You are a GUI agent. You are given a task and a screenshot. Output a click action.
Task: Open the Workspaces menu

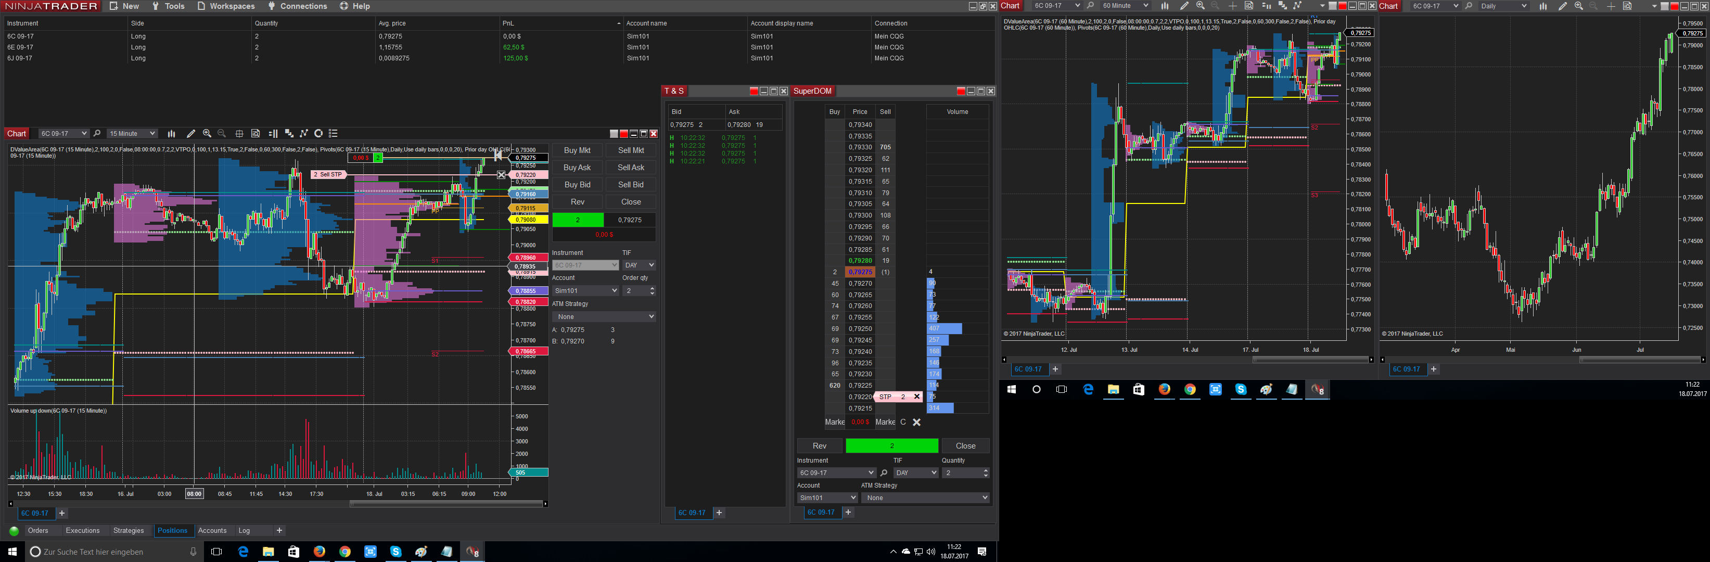[226, 6]
